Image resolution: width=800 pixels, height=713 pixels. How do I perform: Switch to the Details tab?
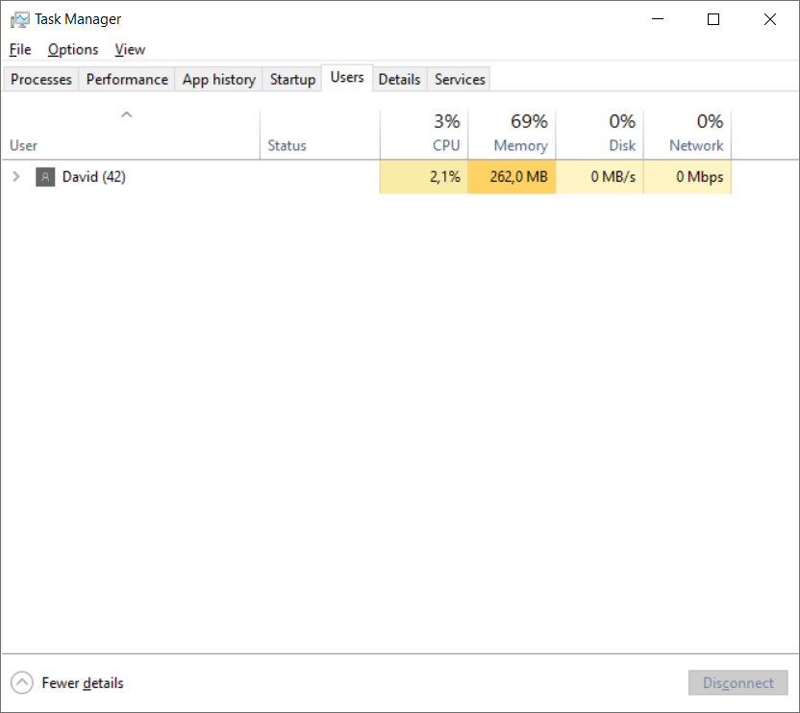point(399,79)
